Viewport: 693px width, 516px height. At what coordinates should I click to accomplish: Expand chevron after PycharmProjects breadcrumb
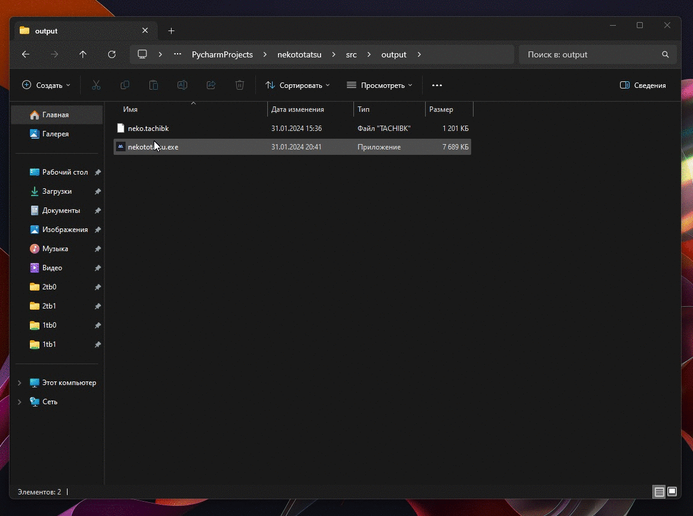tap(265, 54)
